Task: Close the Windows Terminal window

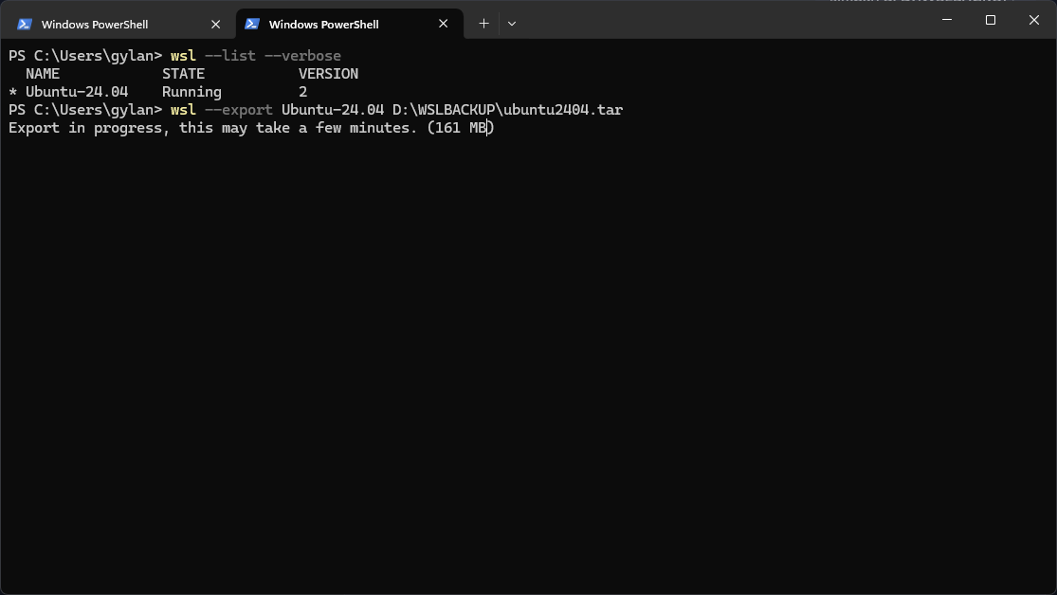Action: click(1034, 20)
